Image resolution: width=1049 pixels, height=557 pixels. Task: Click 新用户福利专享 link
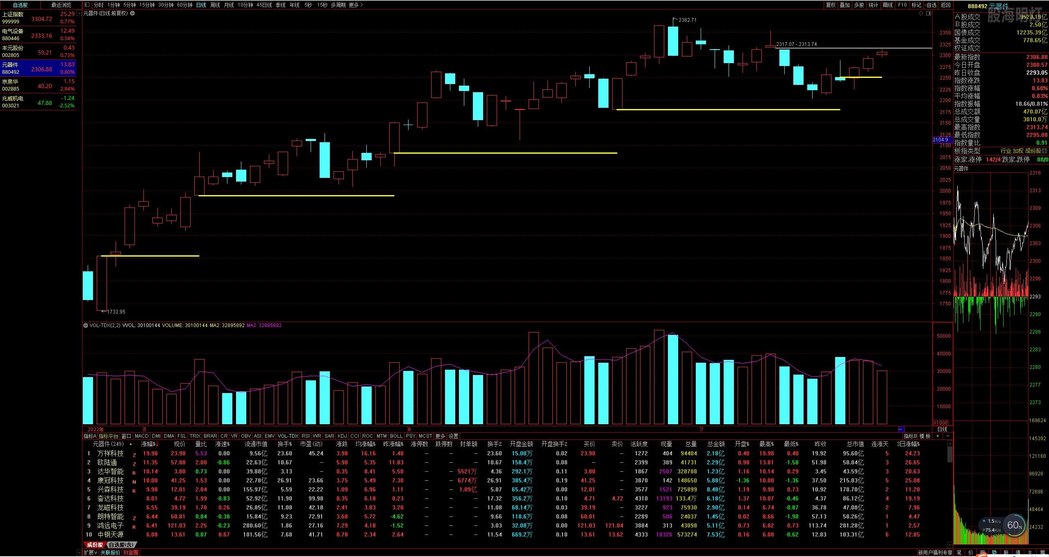(935, 552)
